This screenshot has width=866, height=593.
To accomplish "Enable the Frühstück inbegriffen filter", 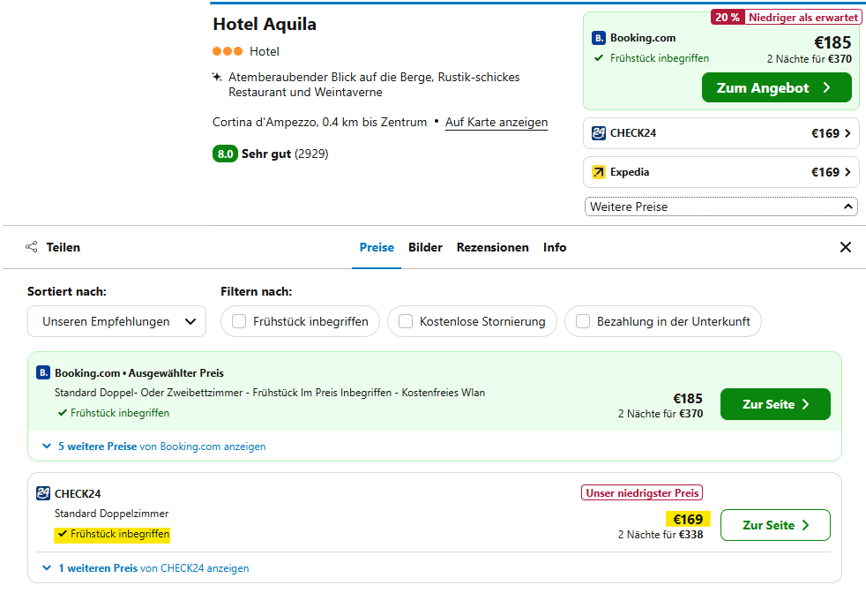I will [x=239, y=321].
